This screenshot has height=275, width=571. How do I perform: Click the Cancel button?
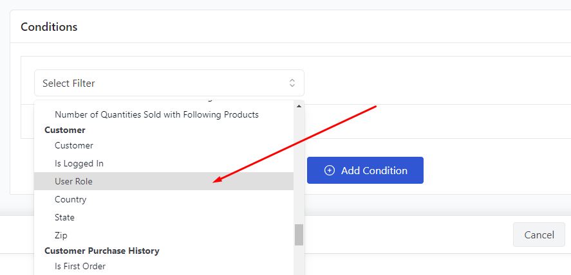pyautogui.click(x=539, y=235)
